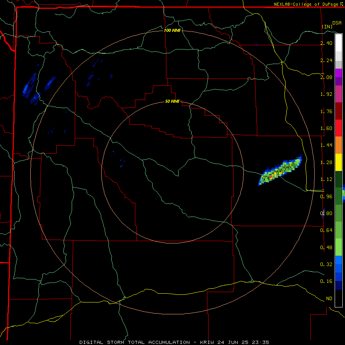Click the KRIW radar site identifier
This screenshot has width=345, height=345.
coord(208,342)
